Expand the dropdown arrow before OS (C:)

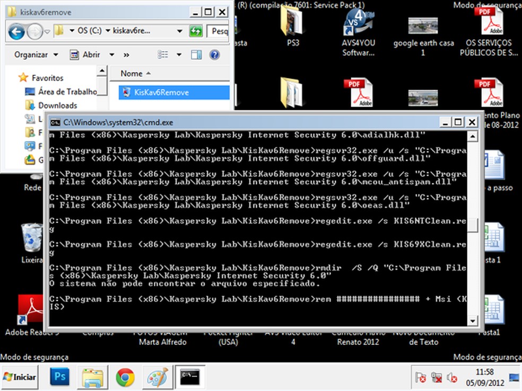tap(72, 31)
